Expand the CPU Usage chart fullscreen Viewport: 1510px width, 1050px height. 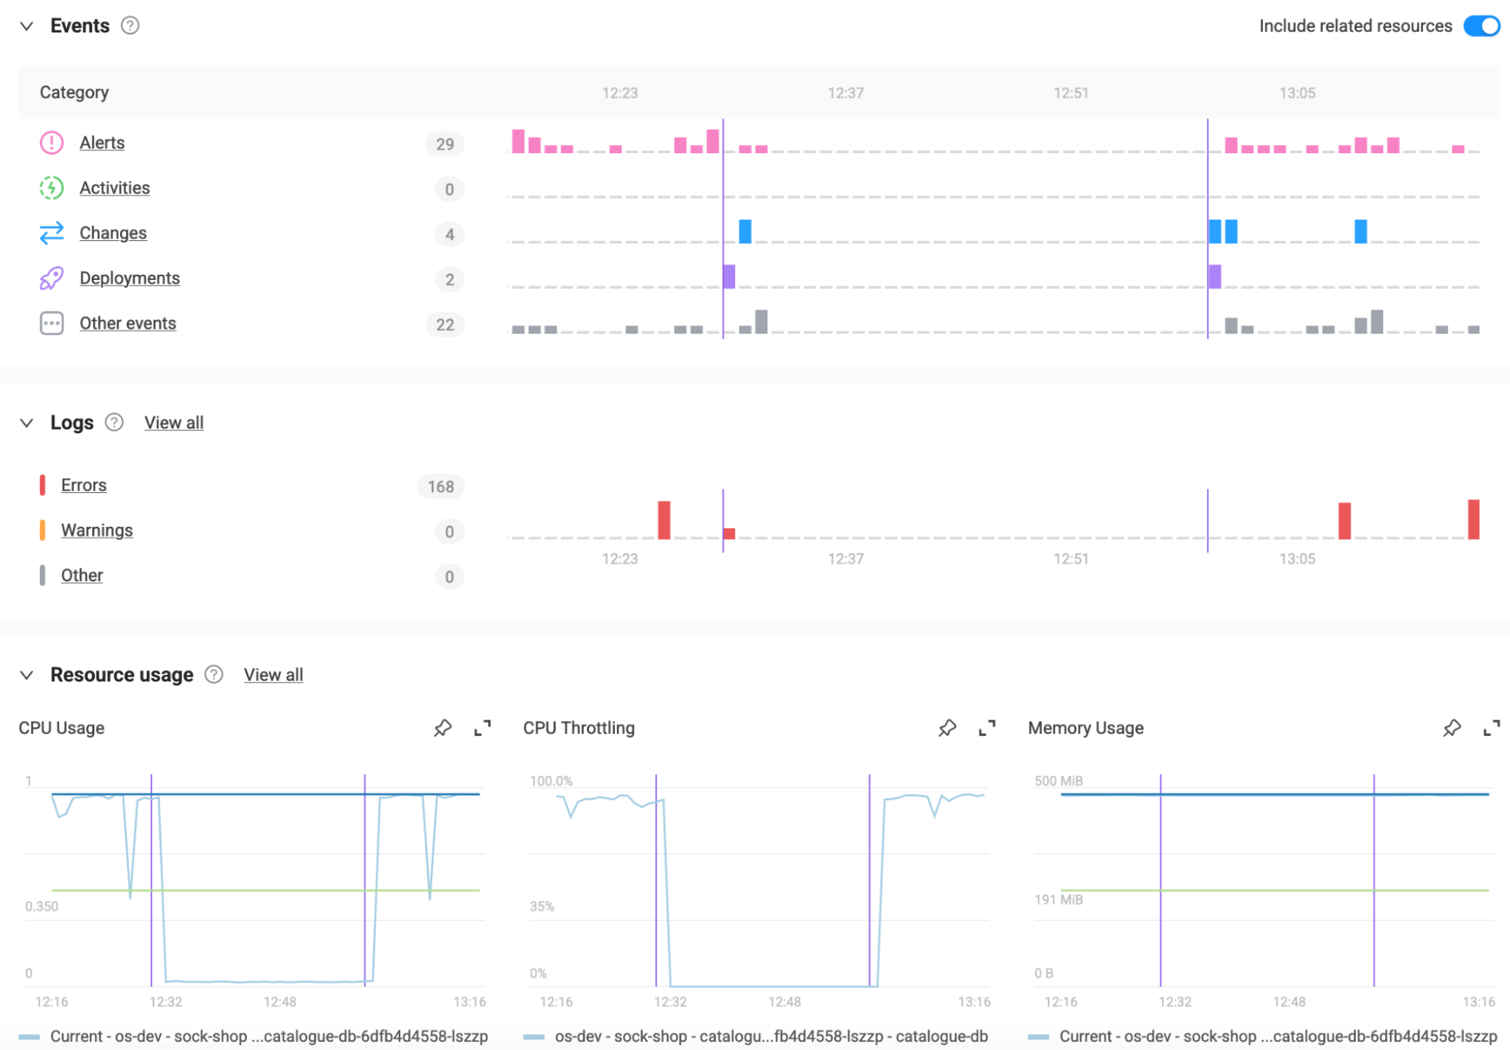[482, 728]
